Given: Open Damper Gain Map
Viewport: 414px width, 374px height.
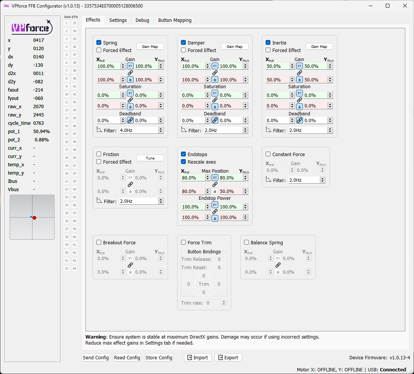Looking at the screenshot, I should (235, 46).
